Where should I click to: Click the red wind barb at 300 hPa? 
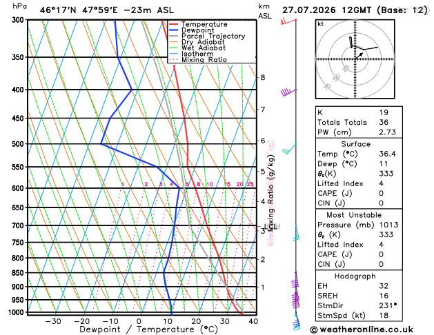(x=288, y=21)
